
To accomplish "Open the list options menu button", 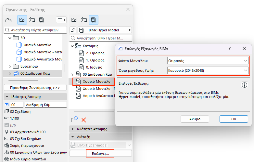I will (61, 20).
